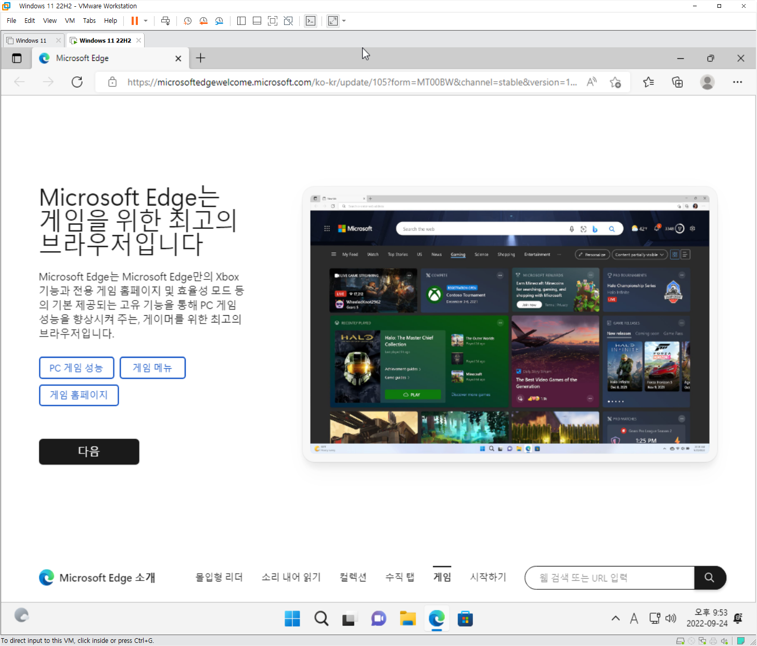Open the VMware console view
Viewport: 757px width, 646px height.
[x=311, y=21]
